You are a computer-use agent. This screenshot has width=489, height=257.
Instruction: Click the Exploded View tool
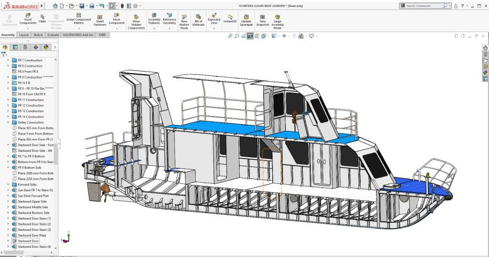[x=214, y=19]
